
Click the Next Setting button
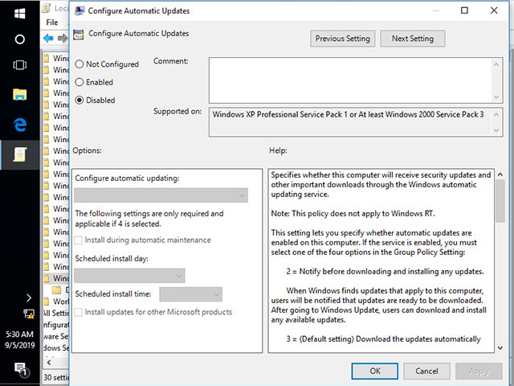[x=413, y=39]
